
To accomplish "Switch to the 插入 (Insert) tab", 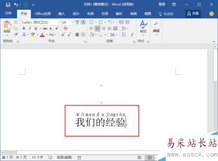I will [61, 14].
